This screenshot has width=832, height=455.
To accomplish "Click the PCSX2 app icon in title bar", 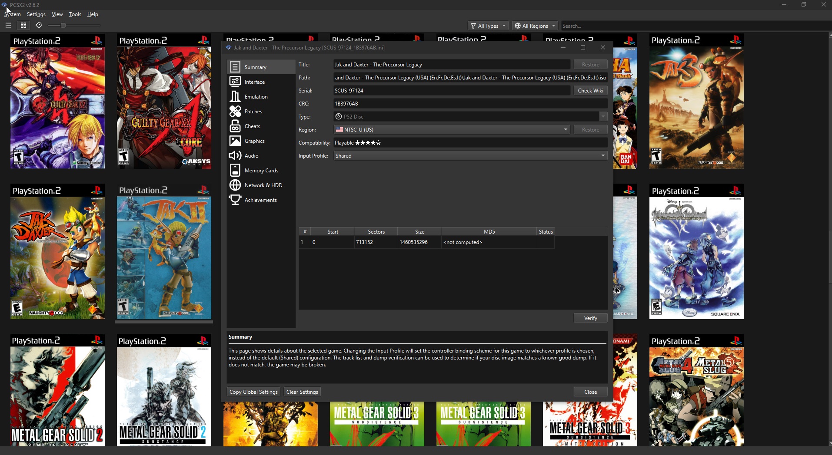I will pos(5,5).
